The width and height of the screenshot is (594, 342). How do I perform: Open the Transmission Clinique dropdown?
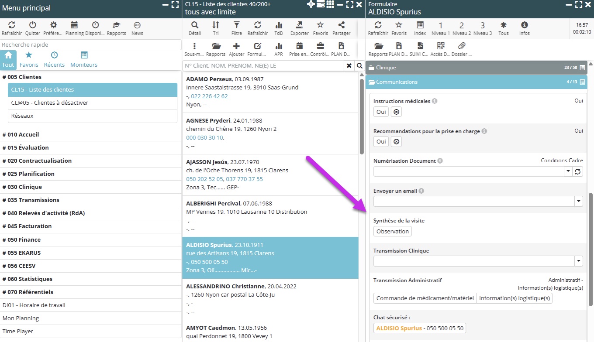click(x=579, y=261)
